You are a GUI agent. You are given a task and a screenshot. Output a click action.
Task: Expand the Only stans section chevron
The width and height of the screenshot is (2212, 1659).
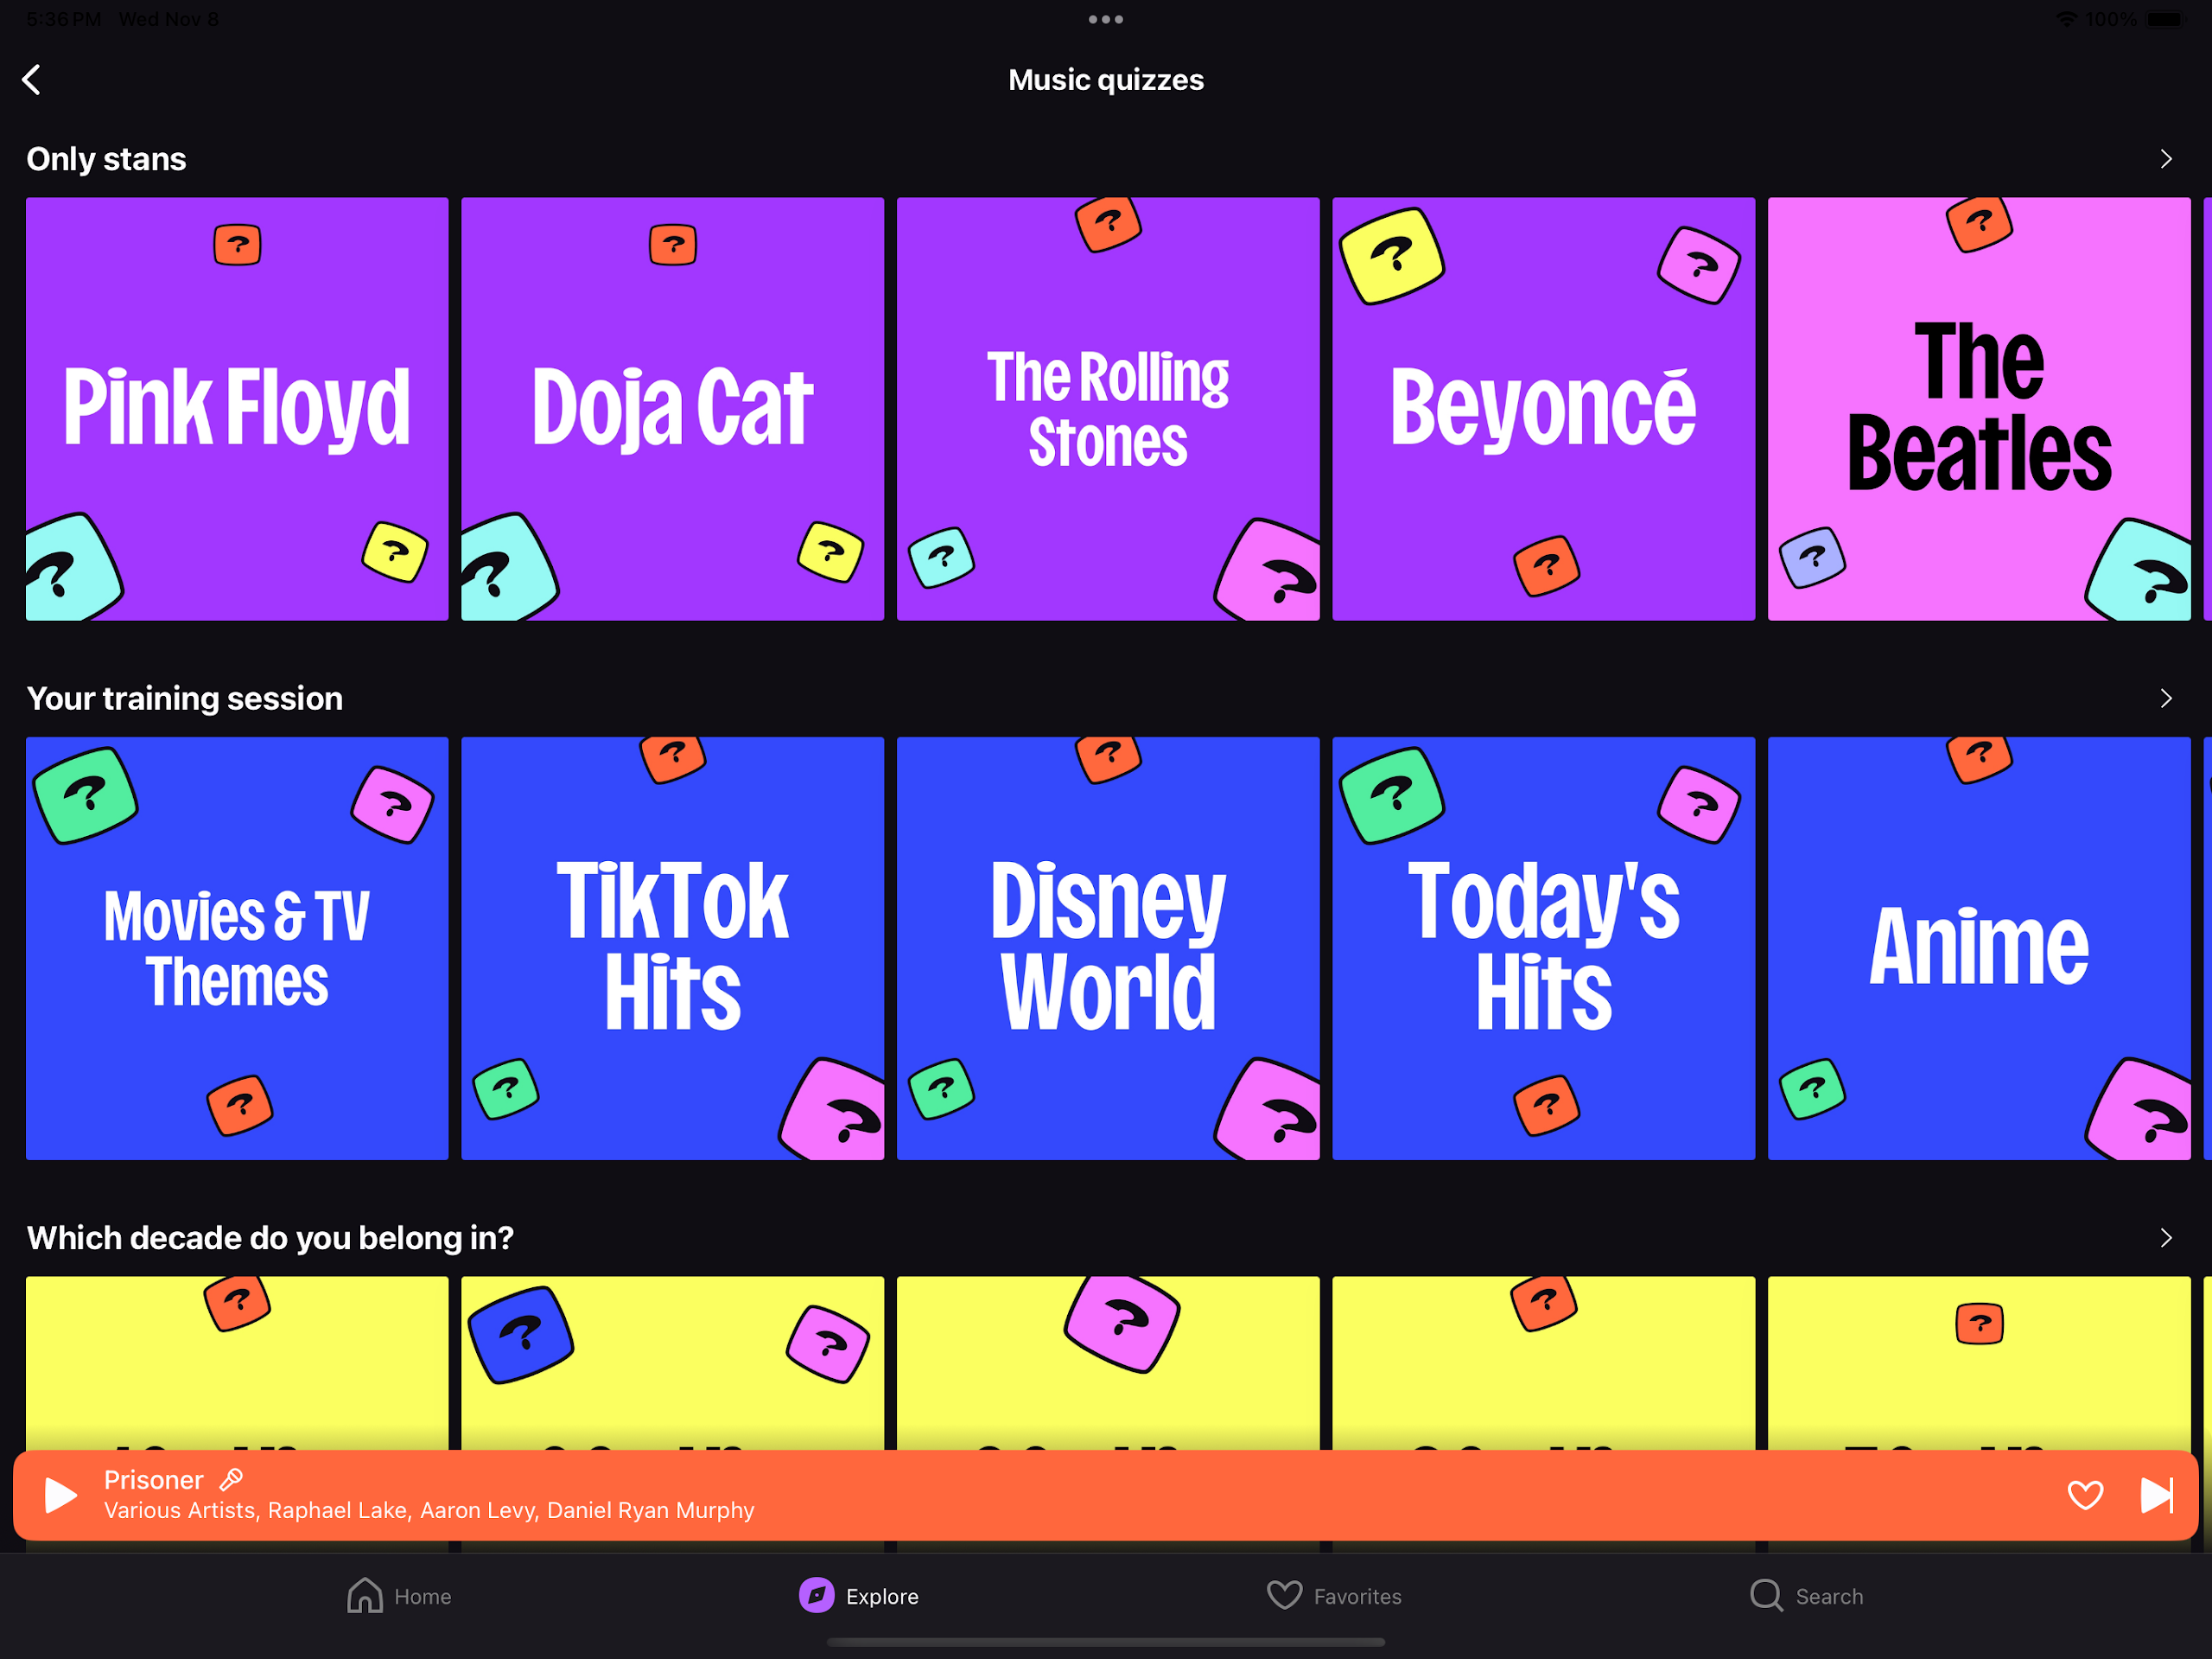coord(2165,159)
